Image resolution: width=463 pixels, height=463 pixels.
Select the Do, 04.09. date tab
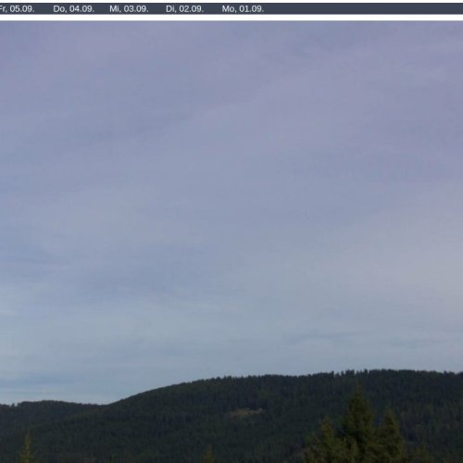[x=73, y=9]
